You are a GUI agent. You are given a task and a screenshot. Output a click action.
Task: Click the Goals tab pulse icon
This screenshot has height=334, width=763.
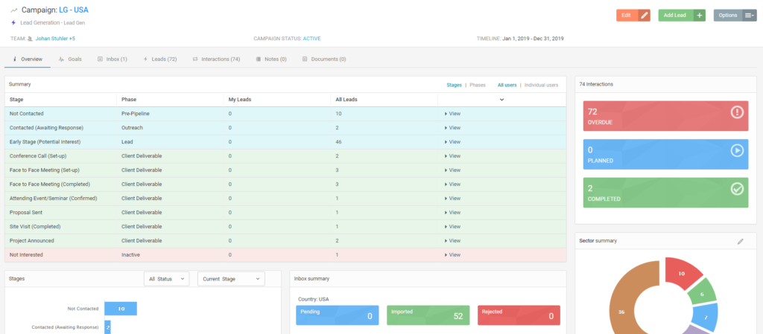61,60
